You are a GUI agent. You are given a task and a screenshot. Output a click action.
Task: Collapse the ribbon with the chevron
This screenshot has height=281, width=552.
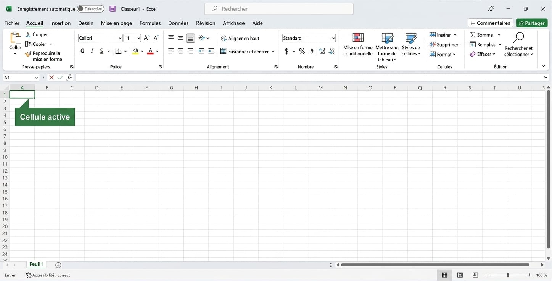(543, 66)
